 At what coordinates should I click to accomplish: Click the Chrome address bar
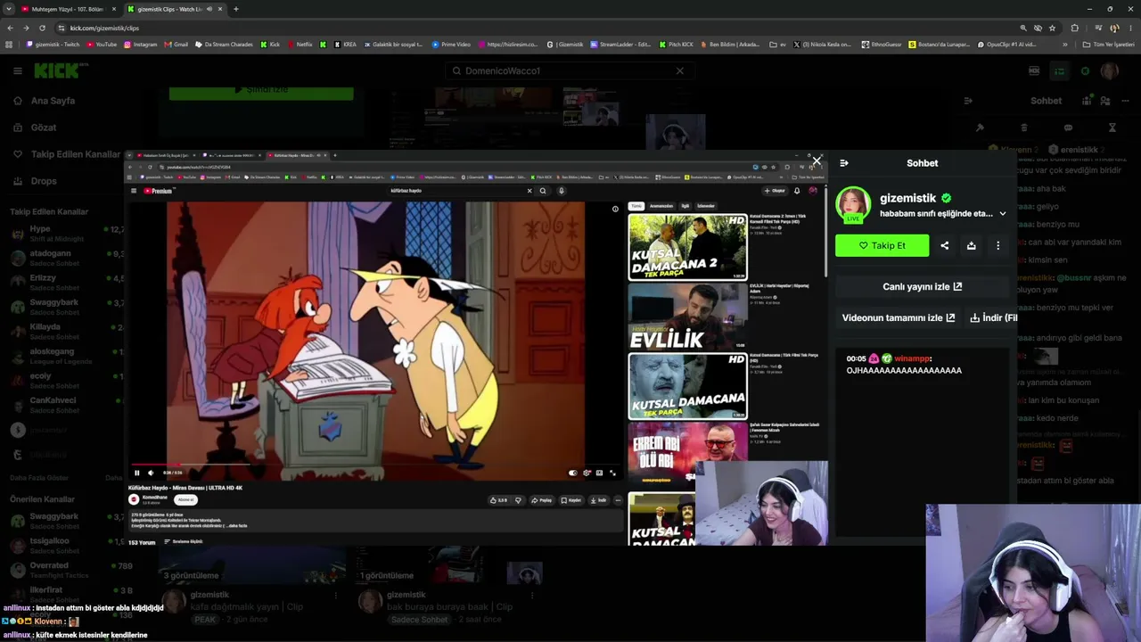pos(535,28)
